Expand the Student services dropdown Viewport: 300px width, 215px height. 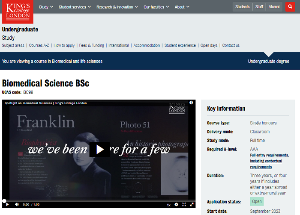(x=75, y=7)
